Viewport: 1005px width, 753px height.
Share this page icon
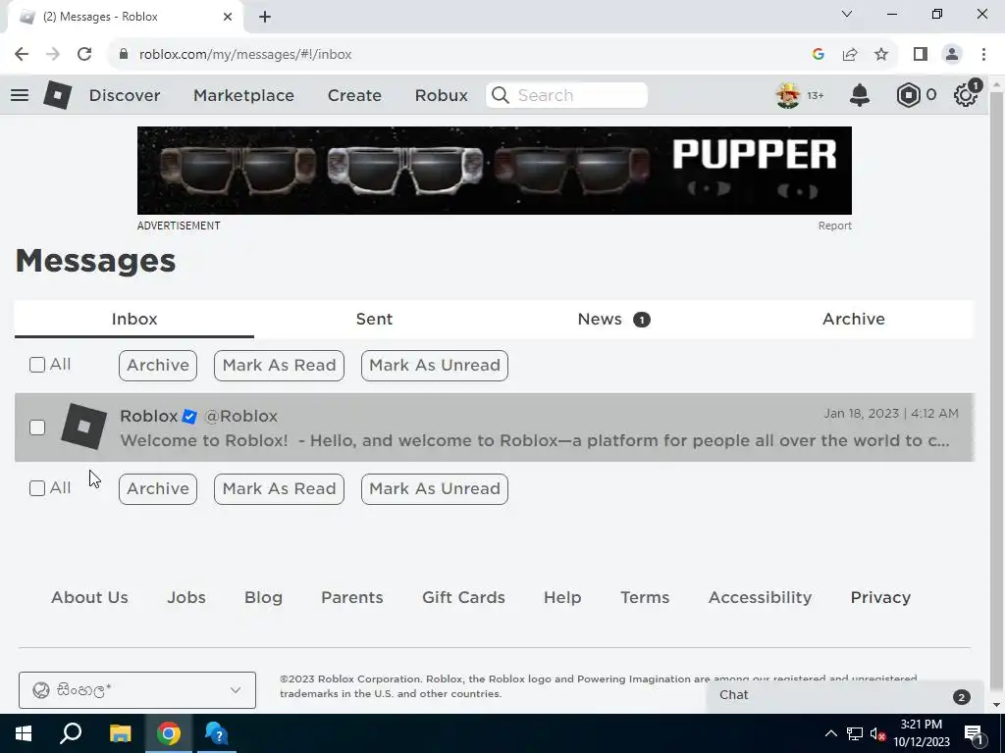850,55
